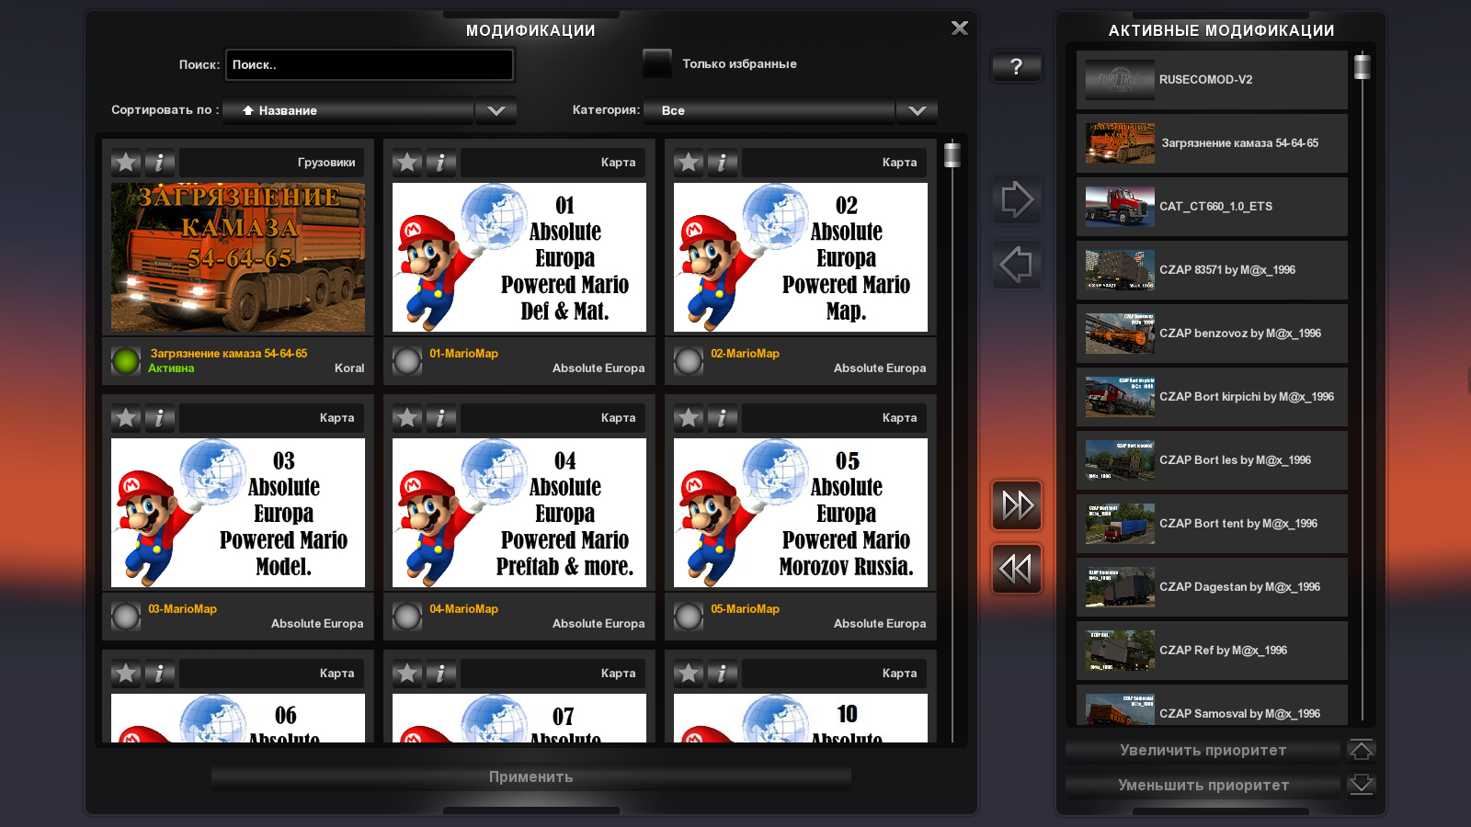
Task: Click the priority up arrow icon
Action: (x=1362, y=750)
